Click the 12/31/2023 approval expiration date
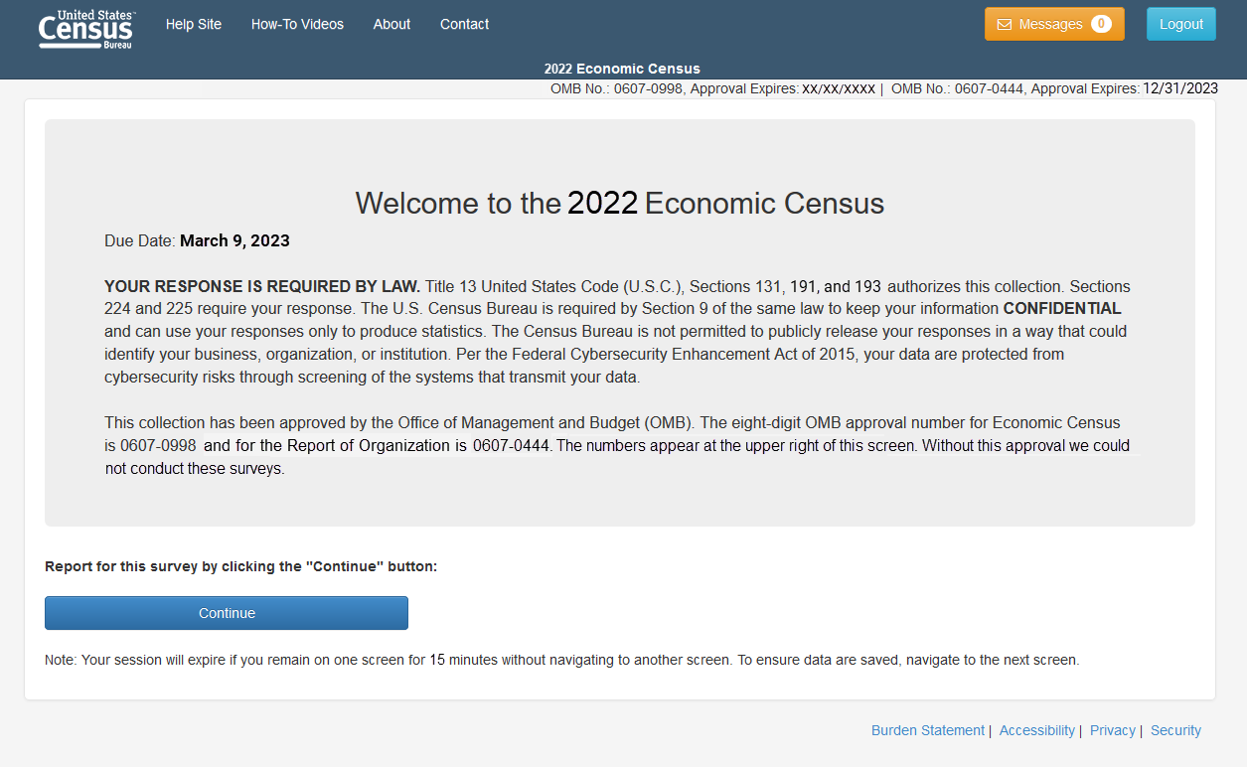Screen dimensions: 1247x767 (x=1180, y=88)
